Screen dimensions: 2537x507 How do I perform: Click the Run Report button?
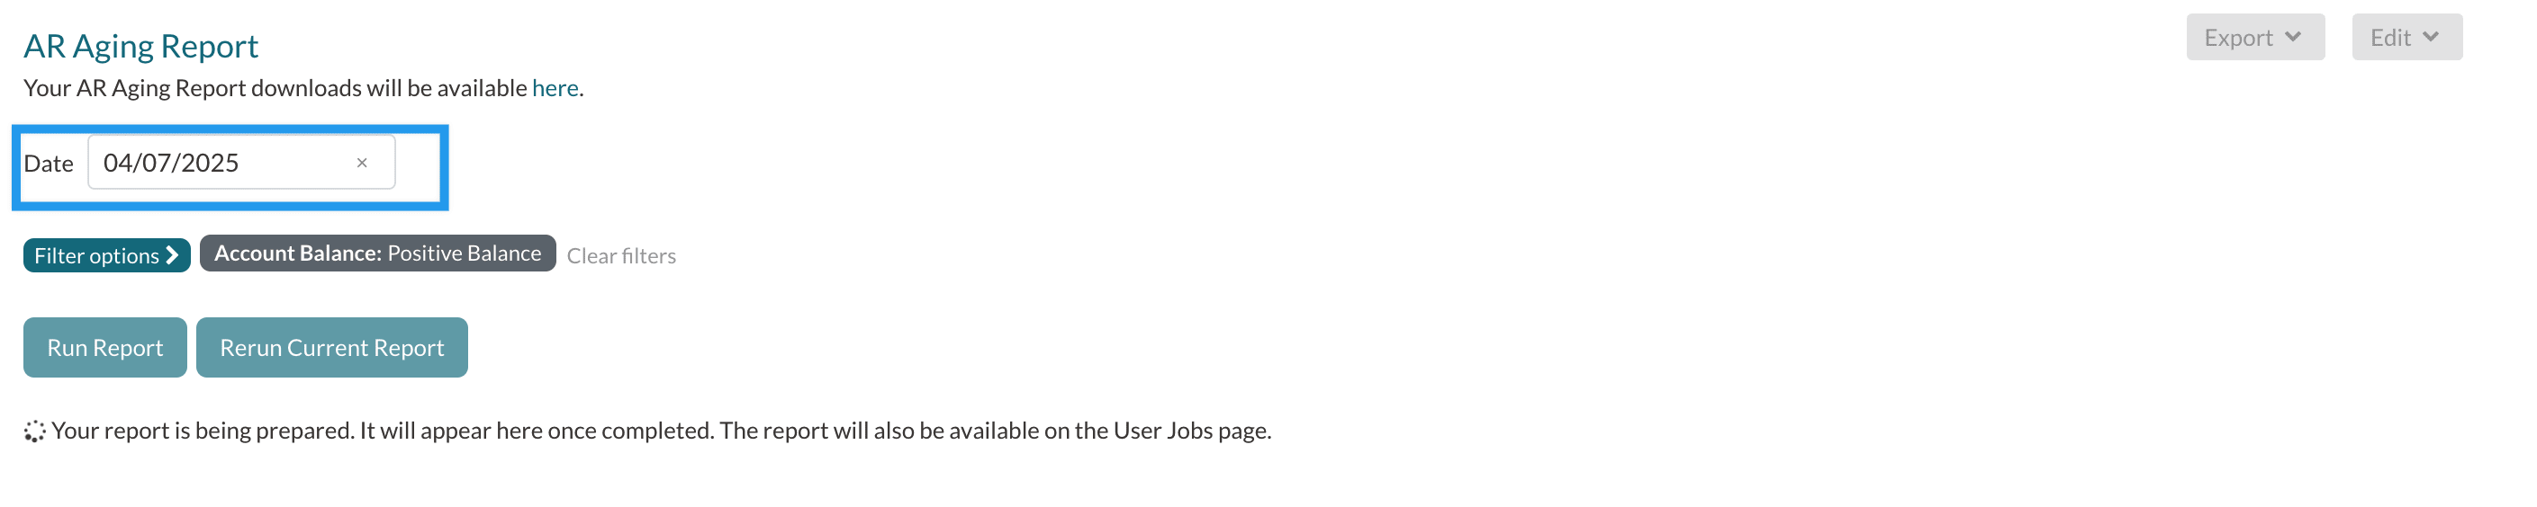104,348
